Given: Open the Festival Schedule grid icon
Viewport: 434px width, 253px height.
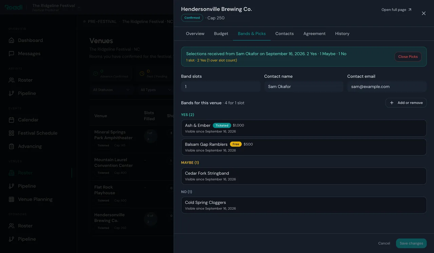Looking at the screenshot, I should (x=12, y=133).
